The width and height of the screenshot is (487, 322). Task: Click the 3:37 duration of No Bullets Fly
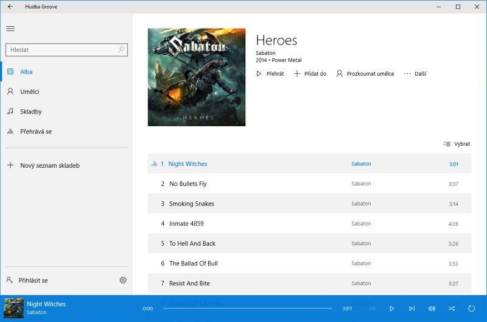pyautogui.click(x=453, y=184)
